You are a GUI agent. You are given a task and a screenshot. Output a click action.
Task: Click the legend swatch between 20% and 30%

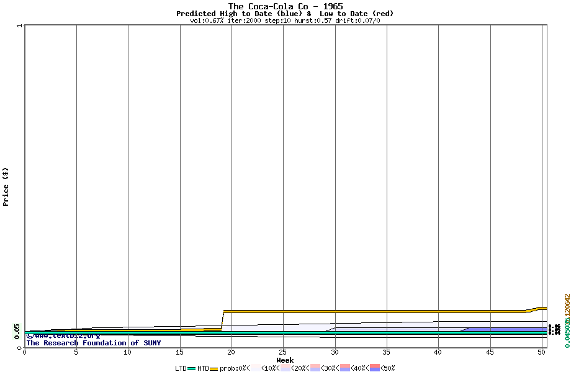click(315, 368)
